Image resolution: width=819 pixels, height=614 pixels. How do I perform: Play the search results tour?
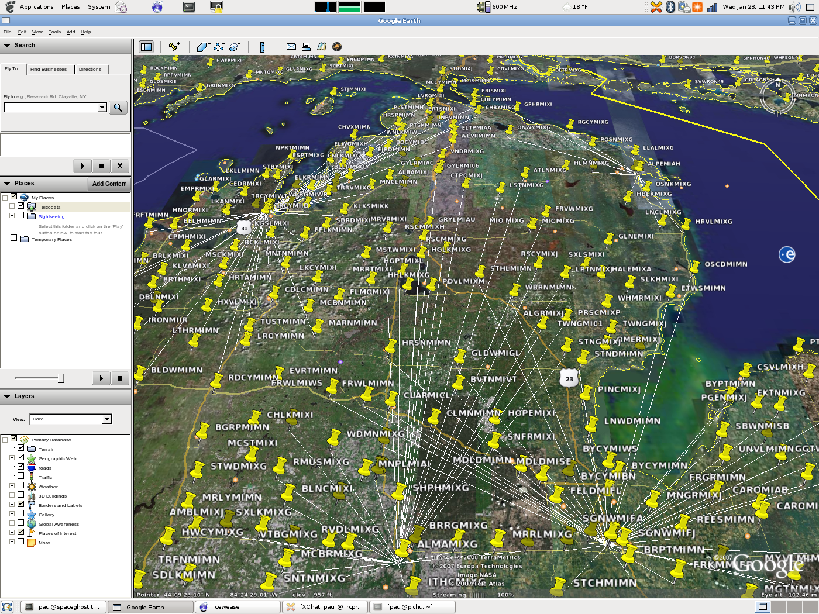click(82, 166)
